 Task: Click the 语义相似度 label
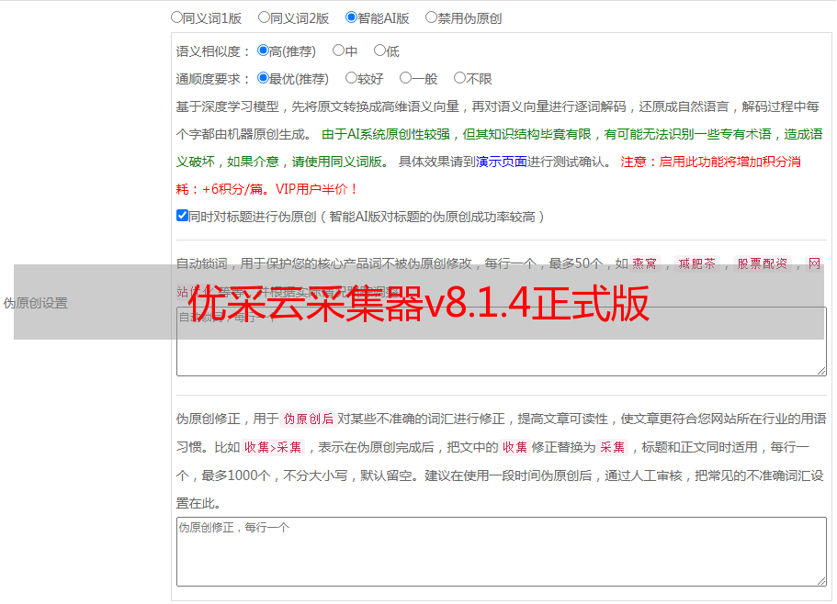pyautogui.click(x=212, y=51)
